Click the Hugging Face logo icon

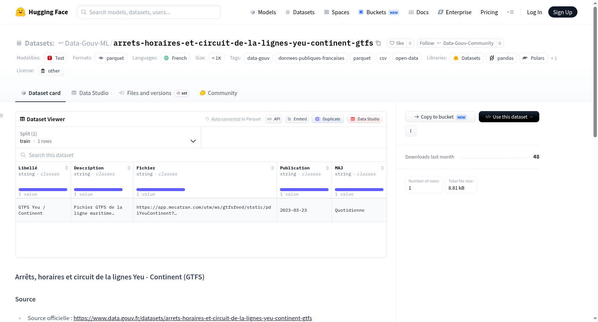pyautogui.click(x=21, y=12)
